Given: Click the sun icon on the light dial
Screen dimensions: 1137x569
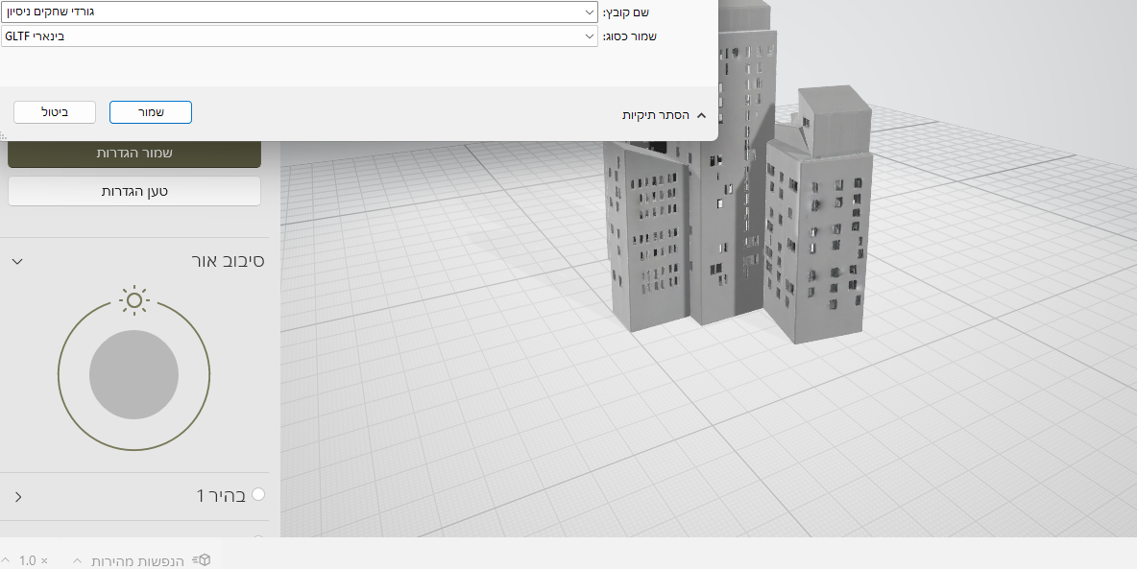Looking at the screenshot, I should coord(134,300).
